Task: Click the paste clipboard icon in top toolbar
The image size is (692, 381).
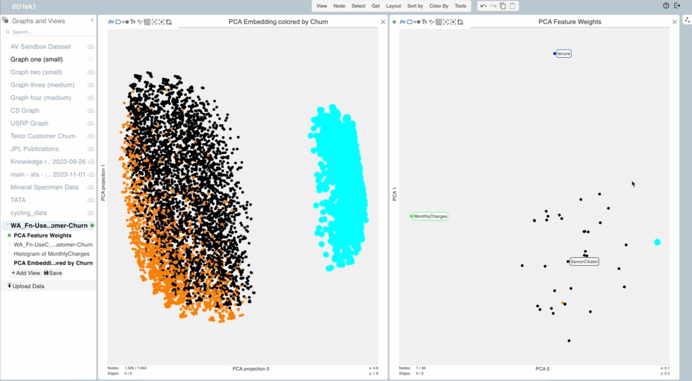Action: coord(513,6)
